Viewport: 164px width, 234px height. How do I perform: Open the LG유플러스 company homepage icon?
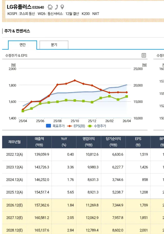click(x=50, y=7)
